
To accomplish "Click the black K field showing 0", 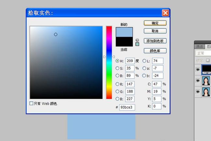I will 157,106.
